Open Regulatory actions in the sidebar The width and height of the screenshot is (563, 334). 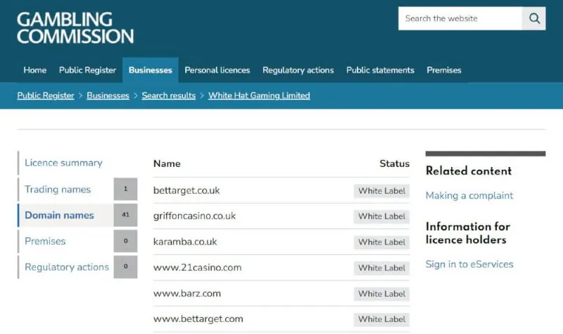click(x=65, y=267)
